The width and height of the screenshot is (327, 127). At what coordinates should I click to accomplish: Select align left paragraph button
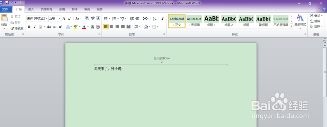coord(106,27)
